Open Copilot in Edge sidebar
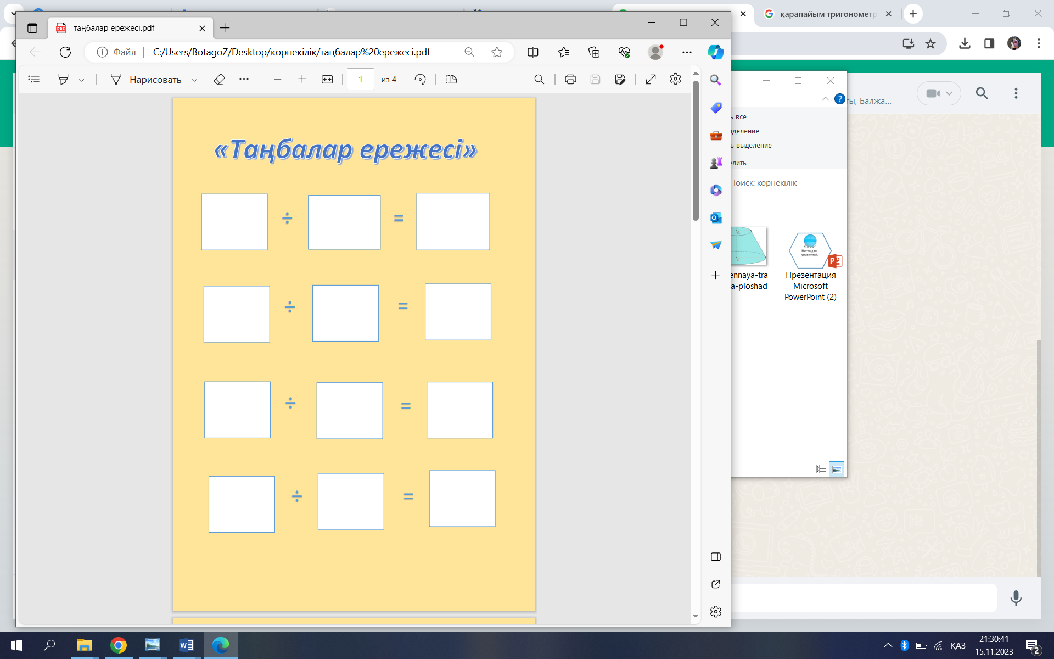 point(715,52)
